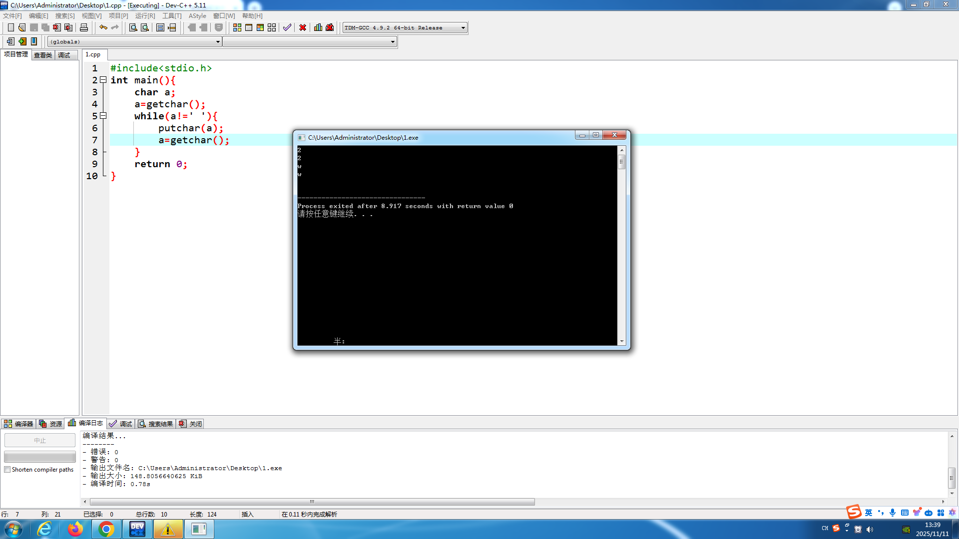Click the Find magnifier toolbar icon
The image size is (959, 539).
[133, 27]
